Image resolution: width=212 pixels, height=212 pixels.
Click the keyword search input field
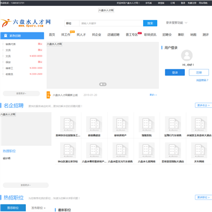coord(111,23)
